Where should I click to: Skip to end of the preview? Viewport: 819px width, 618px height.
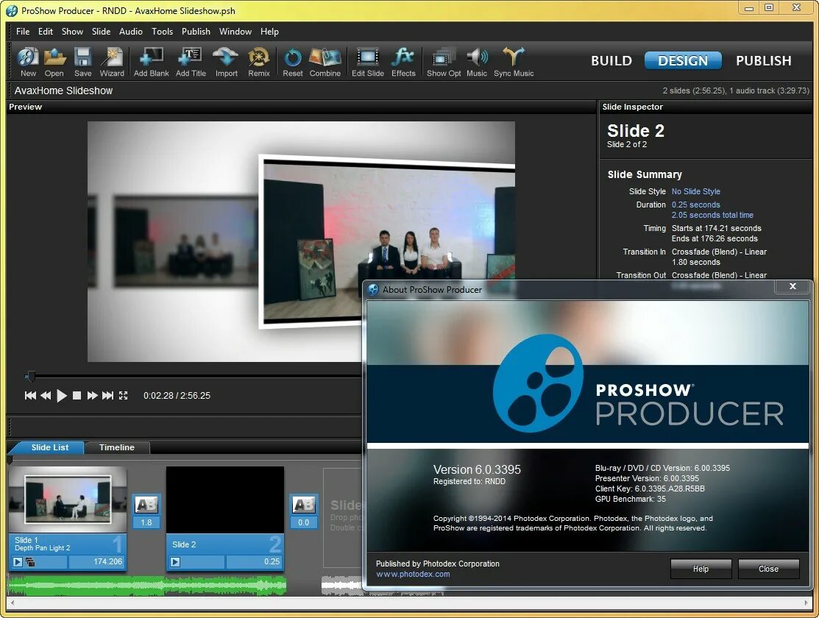[107, 396]
